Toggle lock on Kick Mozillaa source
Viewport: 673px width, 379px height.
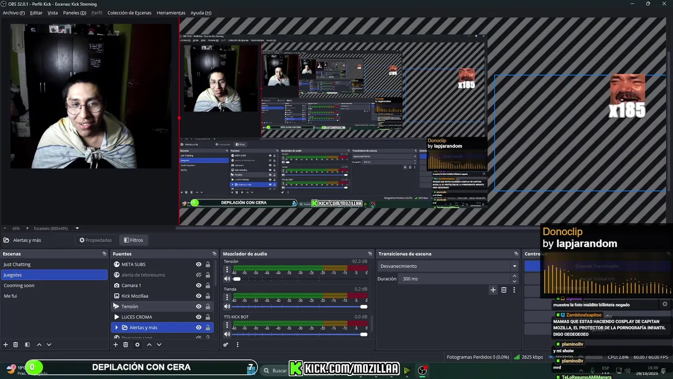208,296
